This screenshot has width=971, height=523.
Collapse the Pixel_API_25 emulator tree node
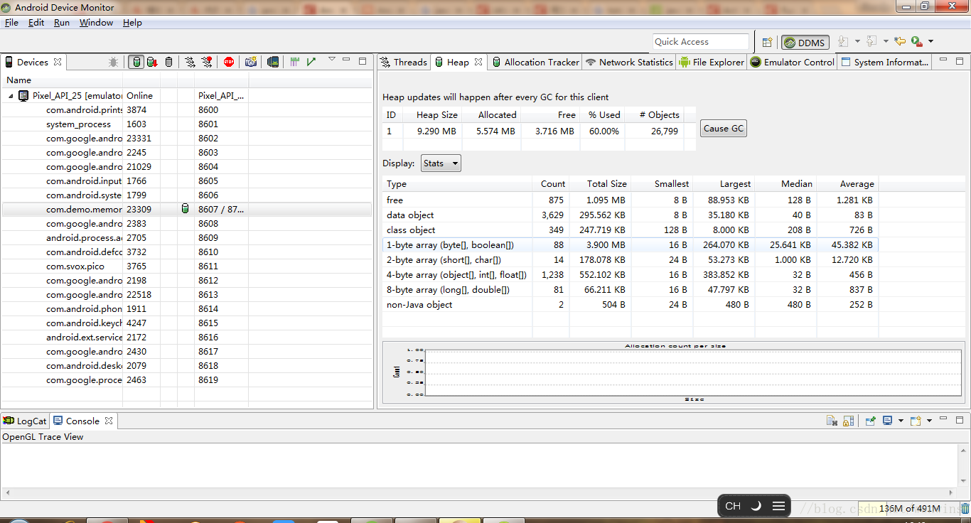pos(11,96)
